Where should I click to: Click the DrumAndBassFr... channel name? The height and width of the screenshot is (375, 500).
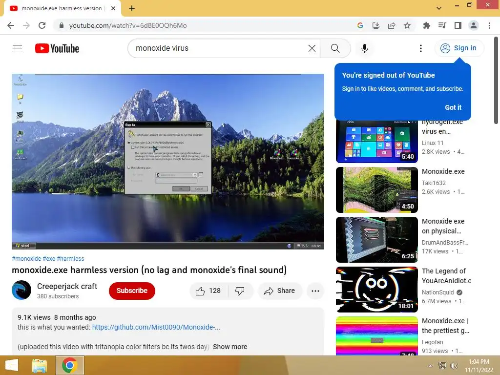tap(445, 242)
